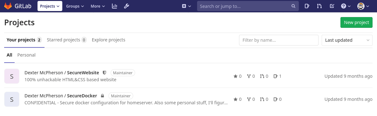Expand the Projects dropdown menu
377x116 pixels.
pyautogui.click(x=50, y=6)
